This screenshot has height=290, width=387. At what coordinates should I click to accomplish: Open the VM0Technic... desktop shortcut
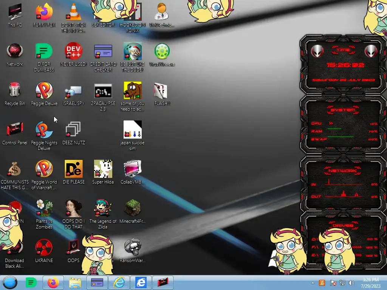[162, 15]
